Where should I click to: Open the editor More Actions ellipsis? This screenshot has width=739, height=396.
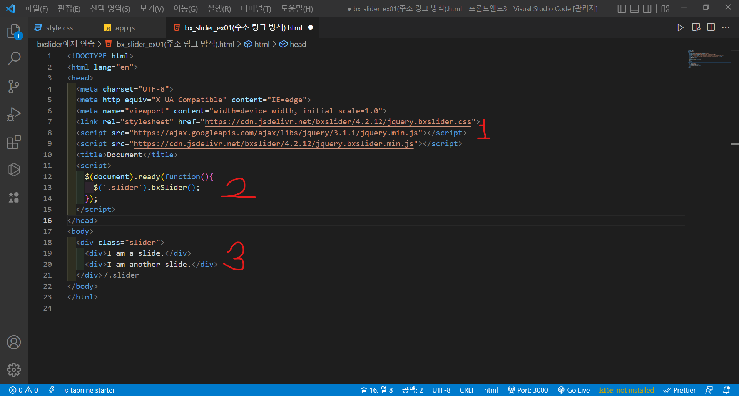[x=726, y=27]
